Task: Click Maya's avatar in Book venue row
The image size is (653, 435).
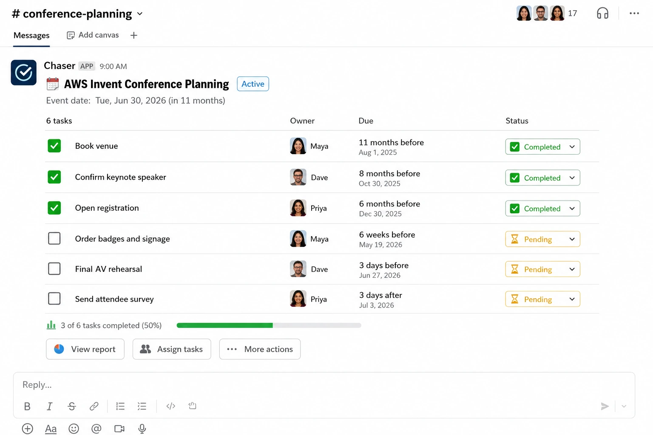Action: [298, 146]
